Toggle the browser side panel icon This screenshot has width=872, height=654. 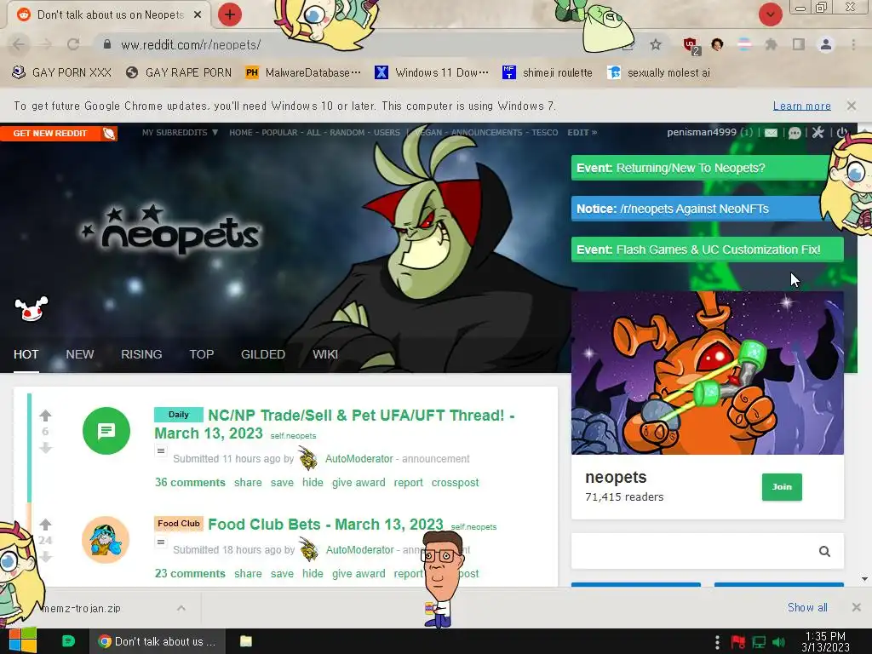[799, 44]
